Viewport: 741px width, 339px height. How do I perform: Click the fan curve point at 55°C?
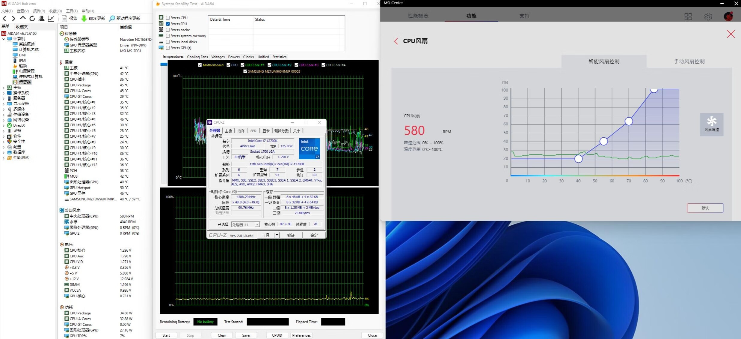click(603, 141)
